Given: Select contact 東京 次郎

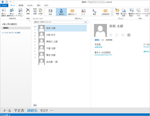Looking at the screenshot, I should [62, 55].
